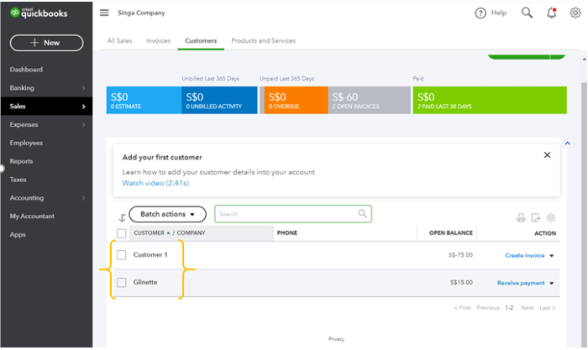Export the customer list icon

pos(536,217)
